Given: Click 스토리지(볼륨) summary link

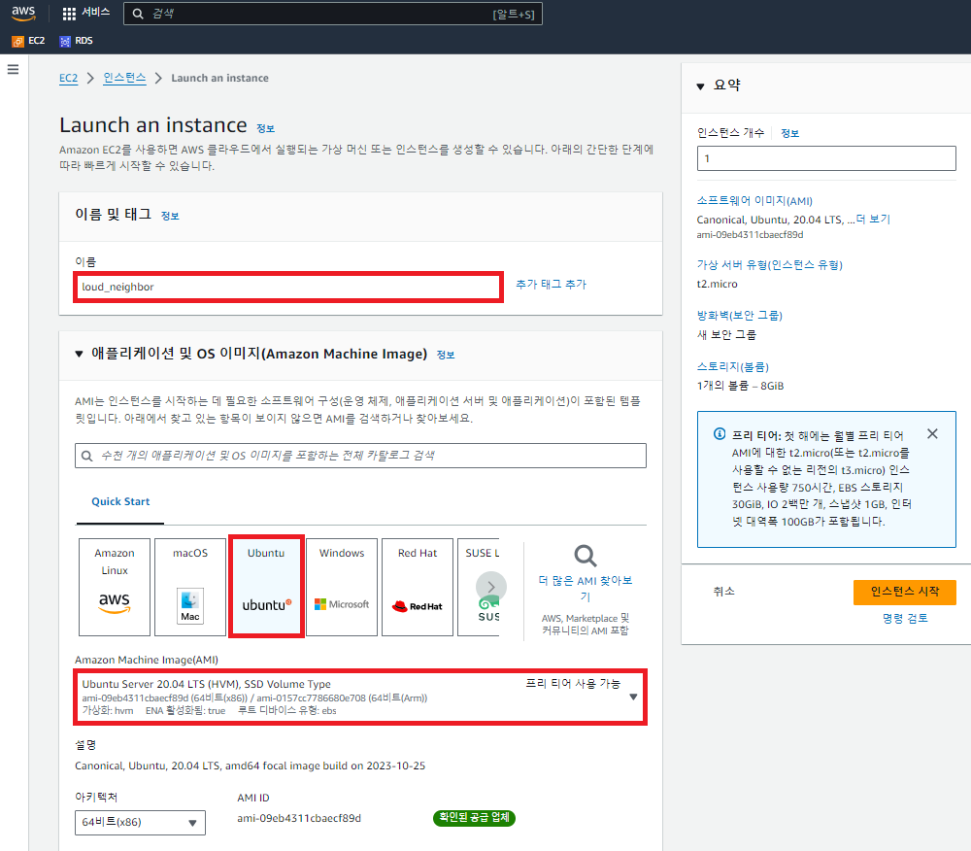Looking at the screenshot, I should click(732, 367).
